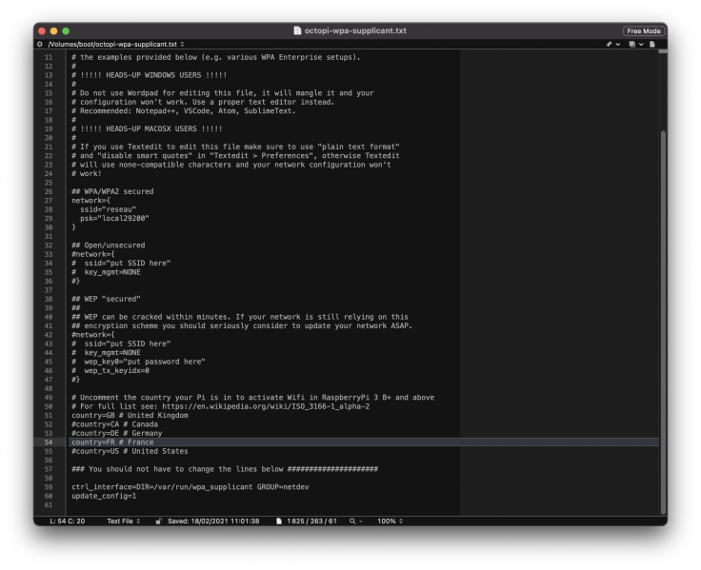Click the HEADS-UP MACOSX USERS comment
This screenshot has width=701, height=570.
point(147,128)
